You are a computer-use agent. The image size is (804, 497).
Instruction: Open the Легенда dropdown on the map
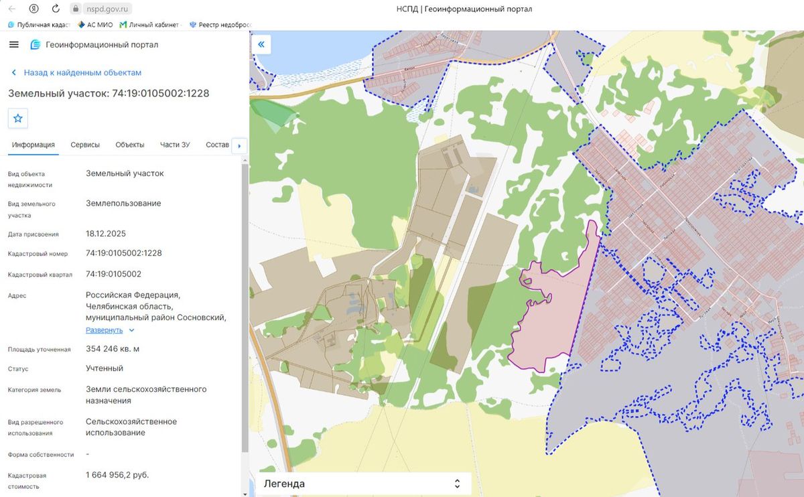[x=363, y=484]
